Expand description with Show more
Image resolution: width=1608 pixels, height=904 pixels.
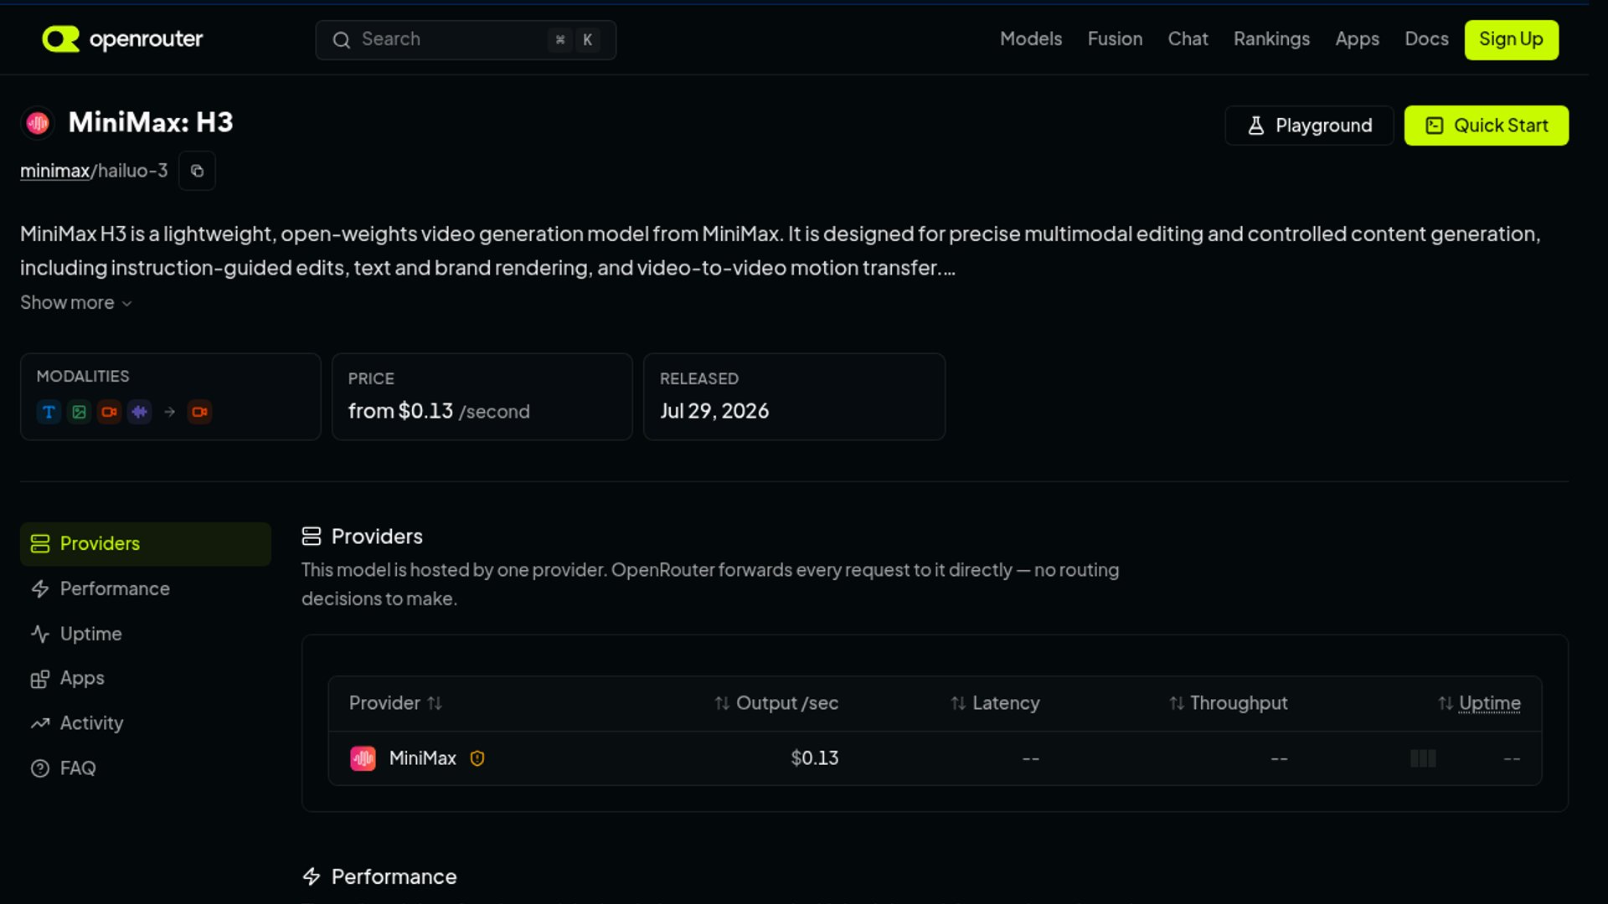click(x=75, y=303)
